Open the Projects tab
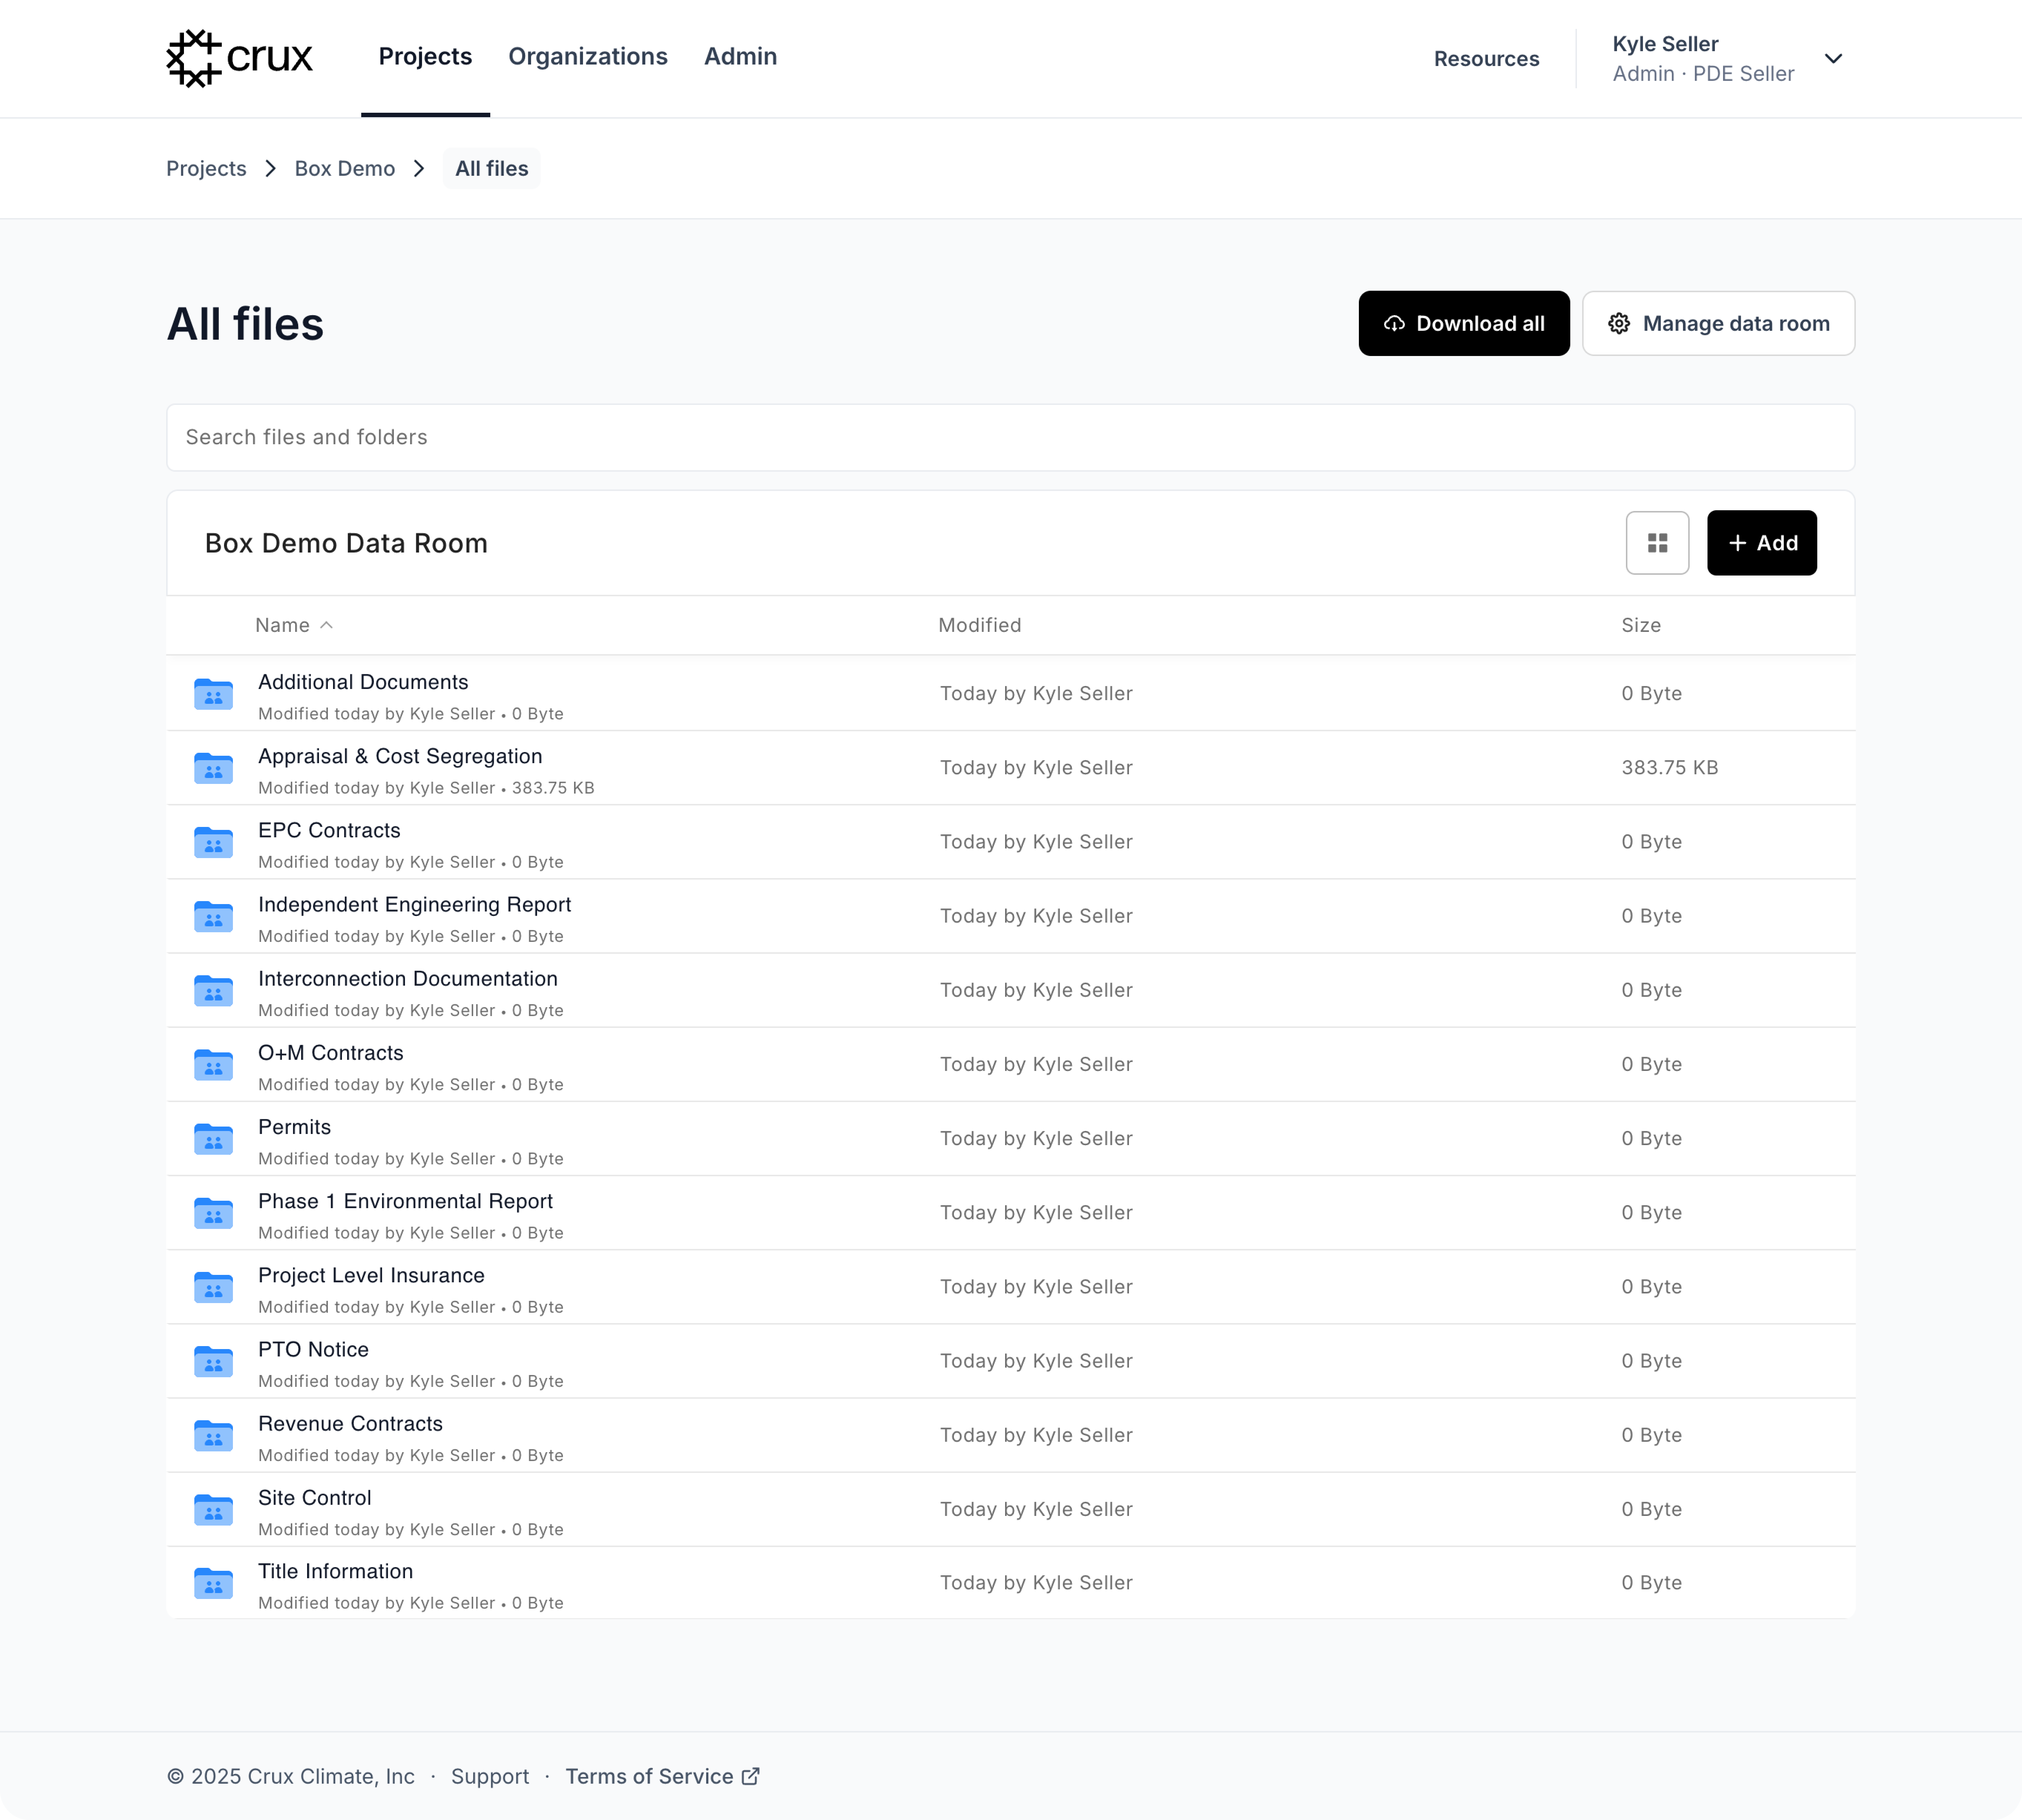Viewport: 2022px width, 1820px height. (x=425, y=57)
